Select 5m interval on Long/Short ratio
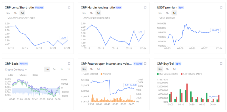Screen dimensions: 227x112 [x=8, y=13]
